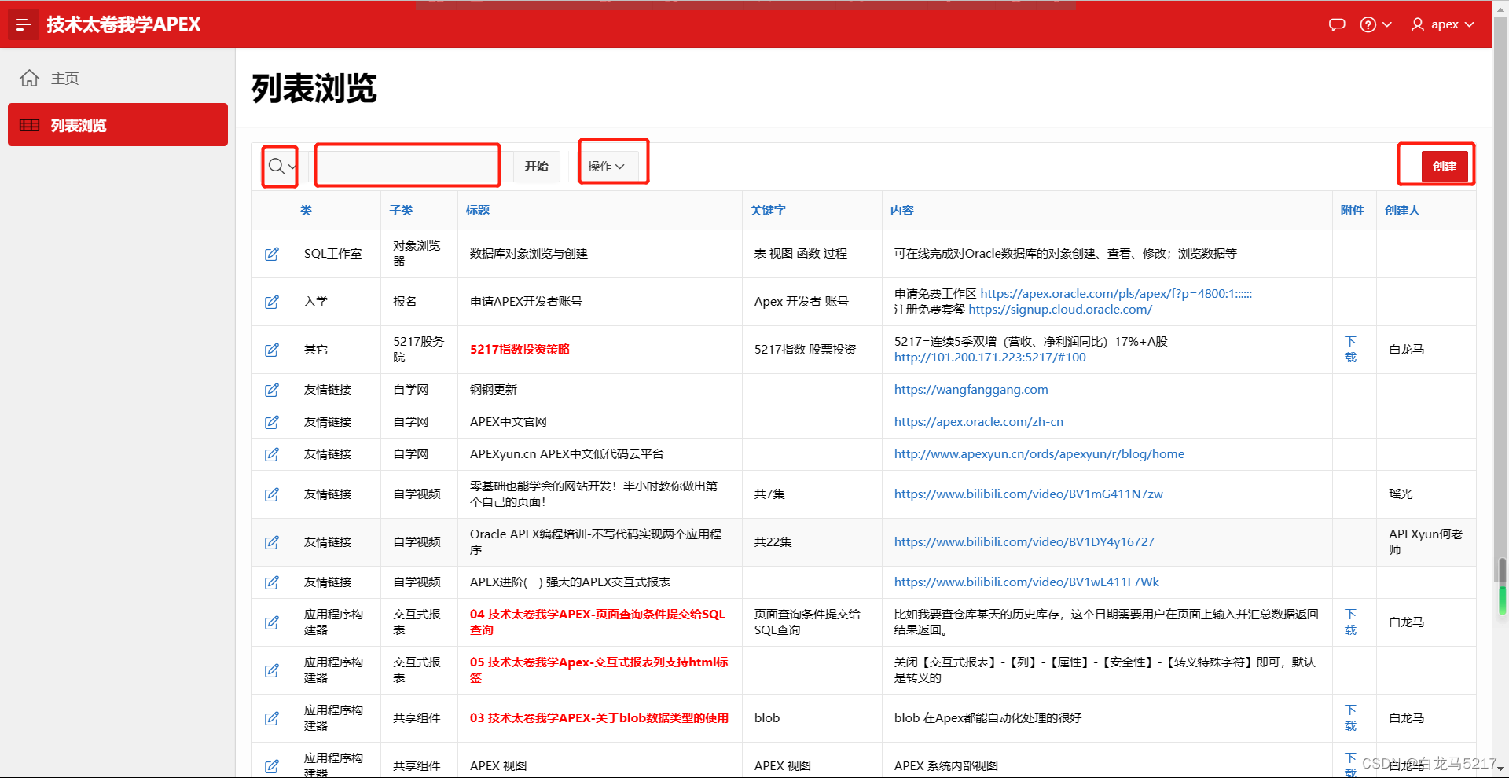
Task: Edit the 零基础也能学会 row
Action: (x=272, y=494)
